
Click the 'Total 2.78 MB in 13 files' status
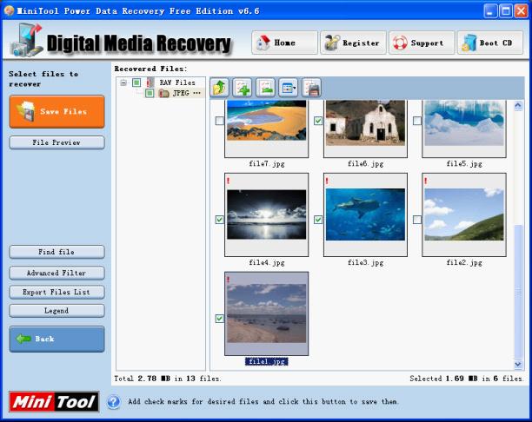pos(168,379)
